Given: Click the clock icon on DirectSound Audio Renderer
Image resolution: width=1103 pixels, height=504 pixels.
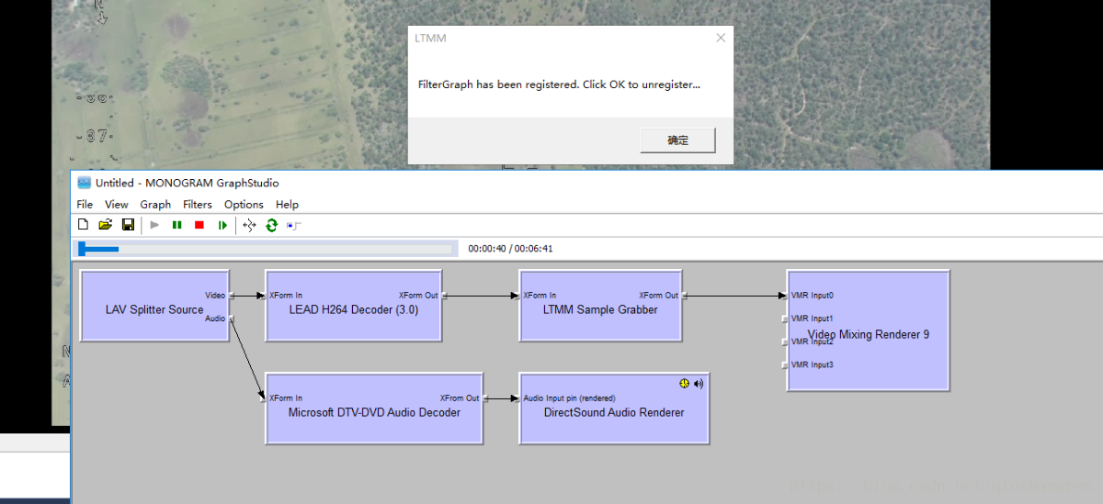Looking at the screenshot, I should click(x=684, y=384).
